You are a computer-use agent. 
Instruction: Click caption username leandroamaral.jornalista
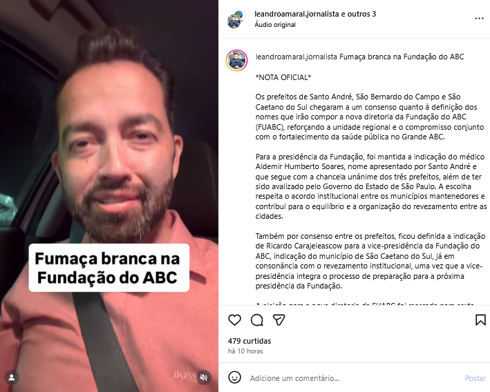pos(296,57)
